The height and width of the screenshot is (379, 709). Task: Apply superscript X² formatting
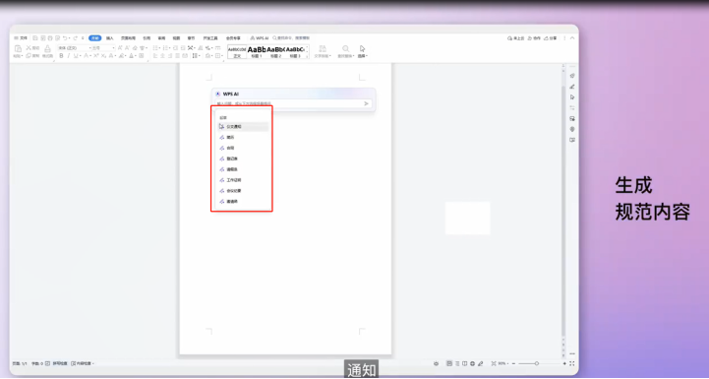point(95,56)
